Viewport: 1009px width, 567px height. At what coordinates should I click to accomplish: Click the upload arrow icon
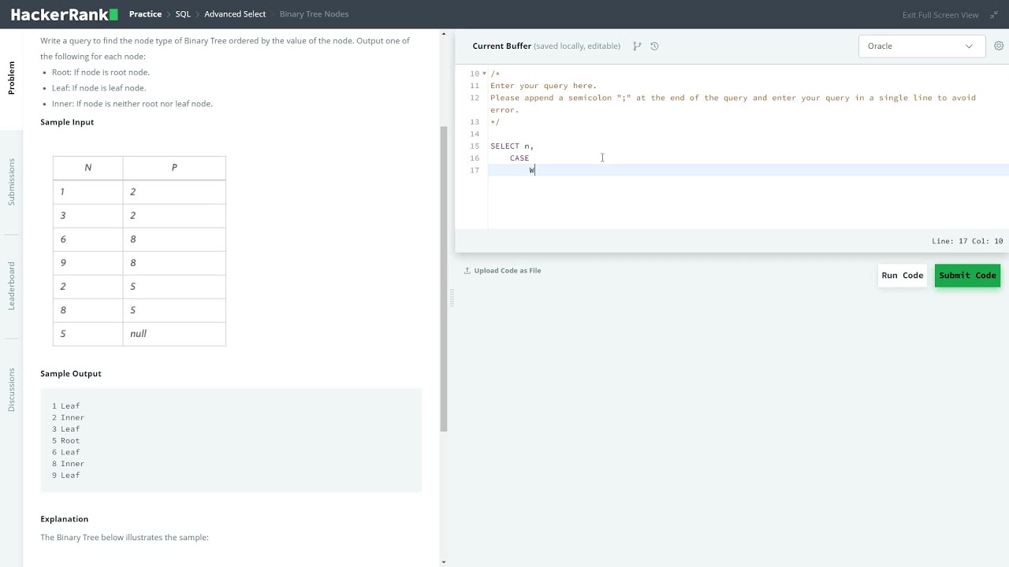(467, 271)
